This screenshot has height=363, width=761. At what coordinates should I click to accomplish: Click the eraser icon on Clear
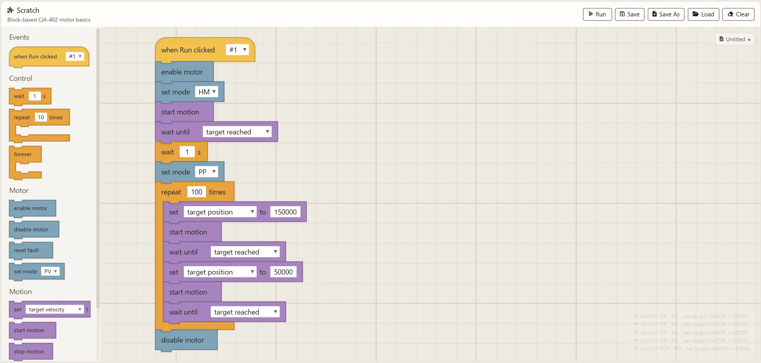730,14
